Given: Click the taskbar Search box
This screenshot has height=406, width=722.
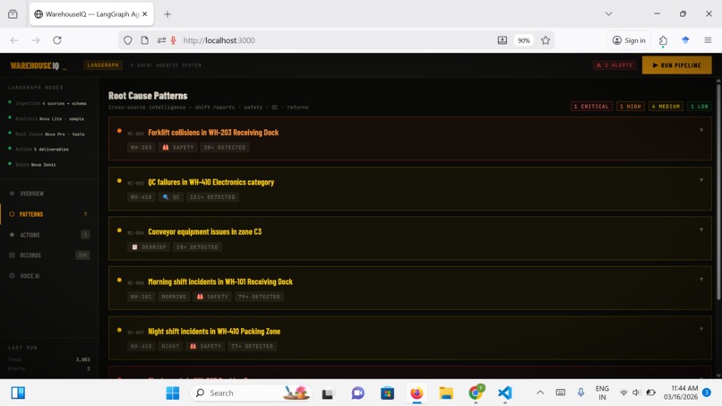Looking at the screenshot, I should (x=251, y=393).
